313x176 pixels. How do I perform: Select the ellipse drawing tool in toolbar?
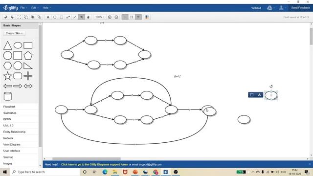point(55,17)
